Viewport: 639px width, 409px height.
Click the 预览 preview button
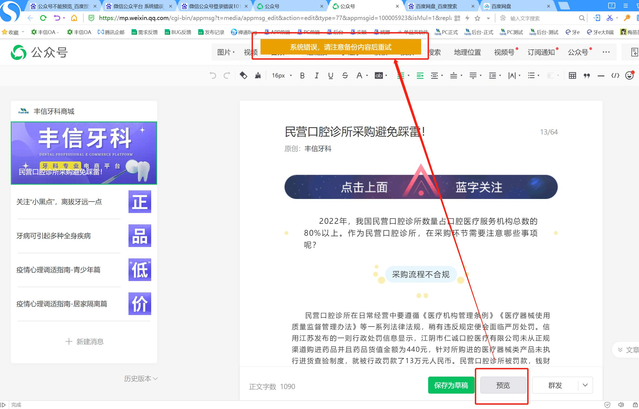(x=503, y=385)
